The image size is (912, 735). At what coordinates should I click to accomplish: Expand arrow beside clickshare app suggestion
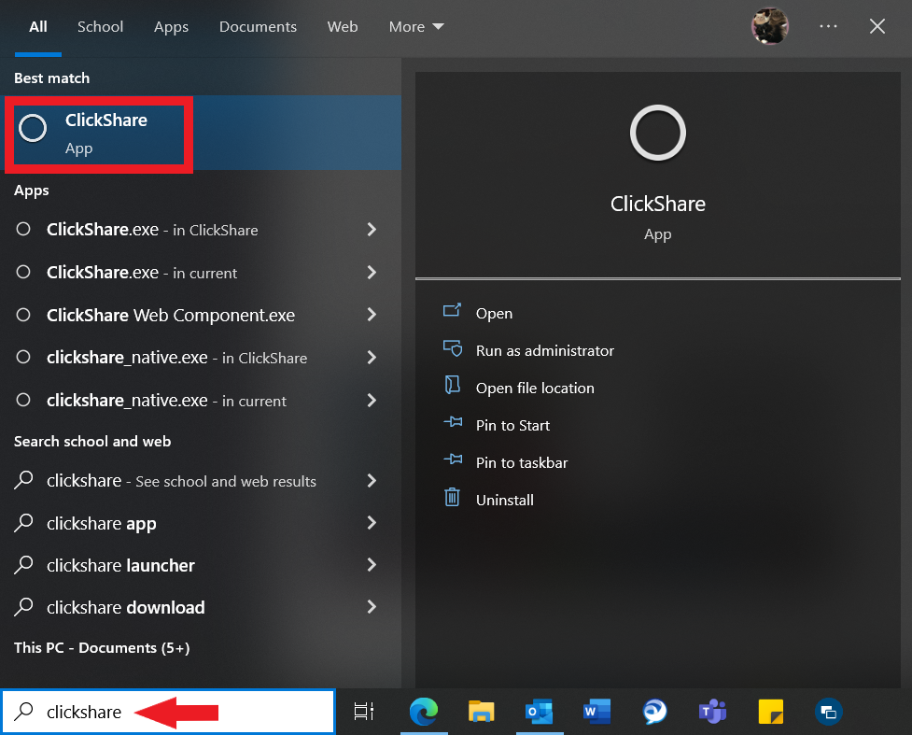[372, 523]
